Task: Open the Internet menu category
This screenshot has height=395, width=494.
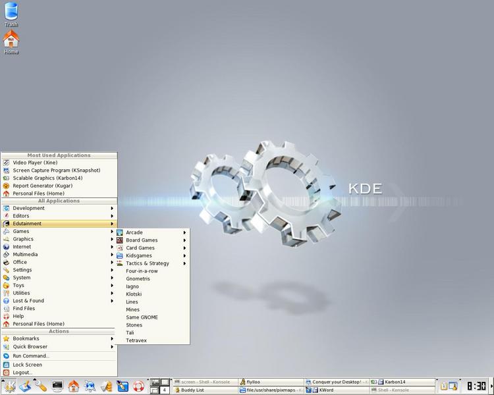Action: pyautogui.click(x=59, y=247)
